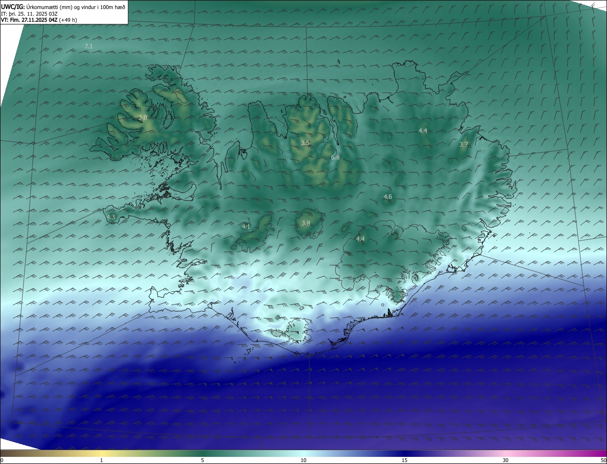Click the title "Úrkomumætti (mm) og vindur í 100m hæð"

tap(76, 7)
